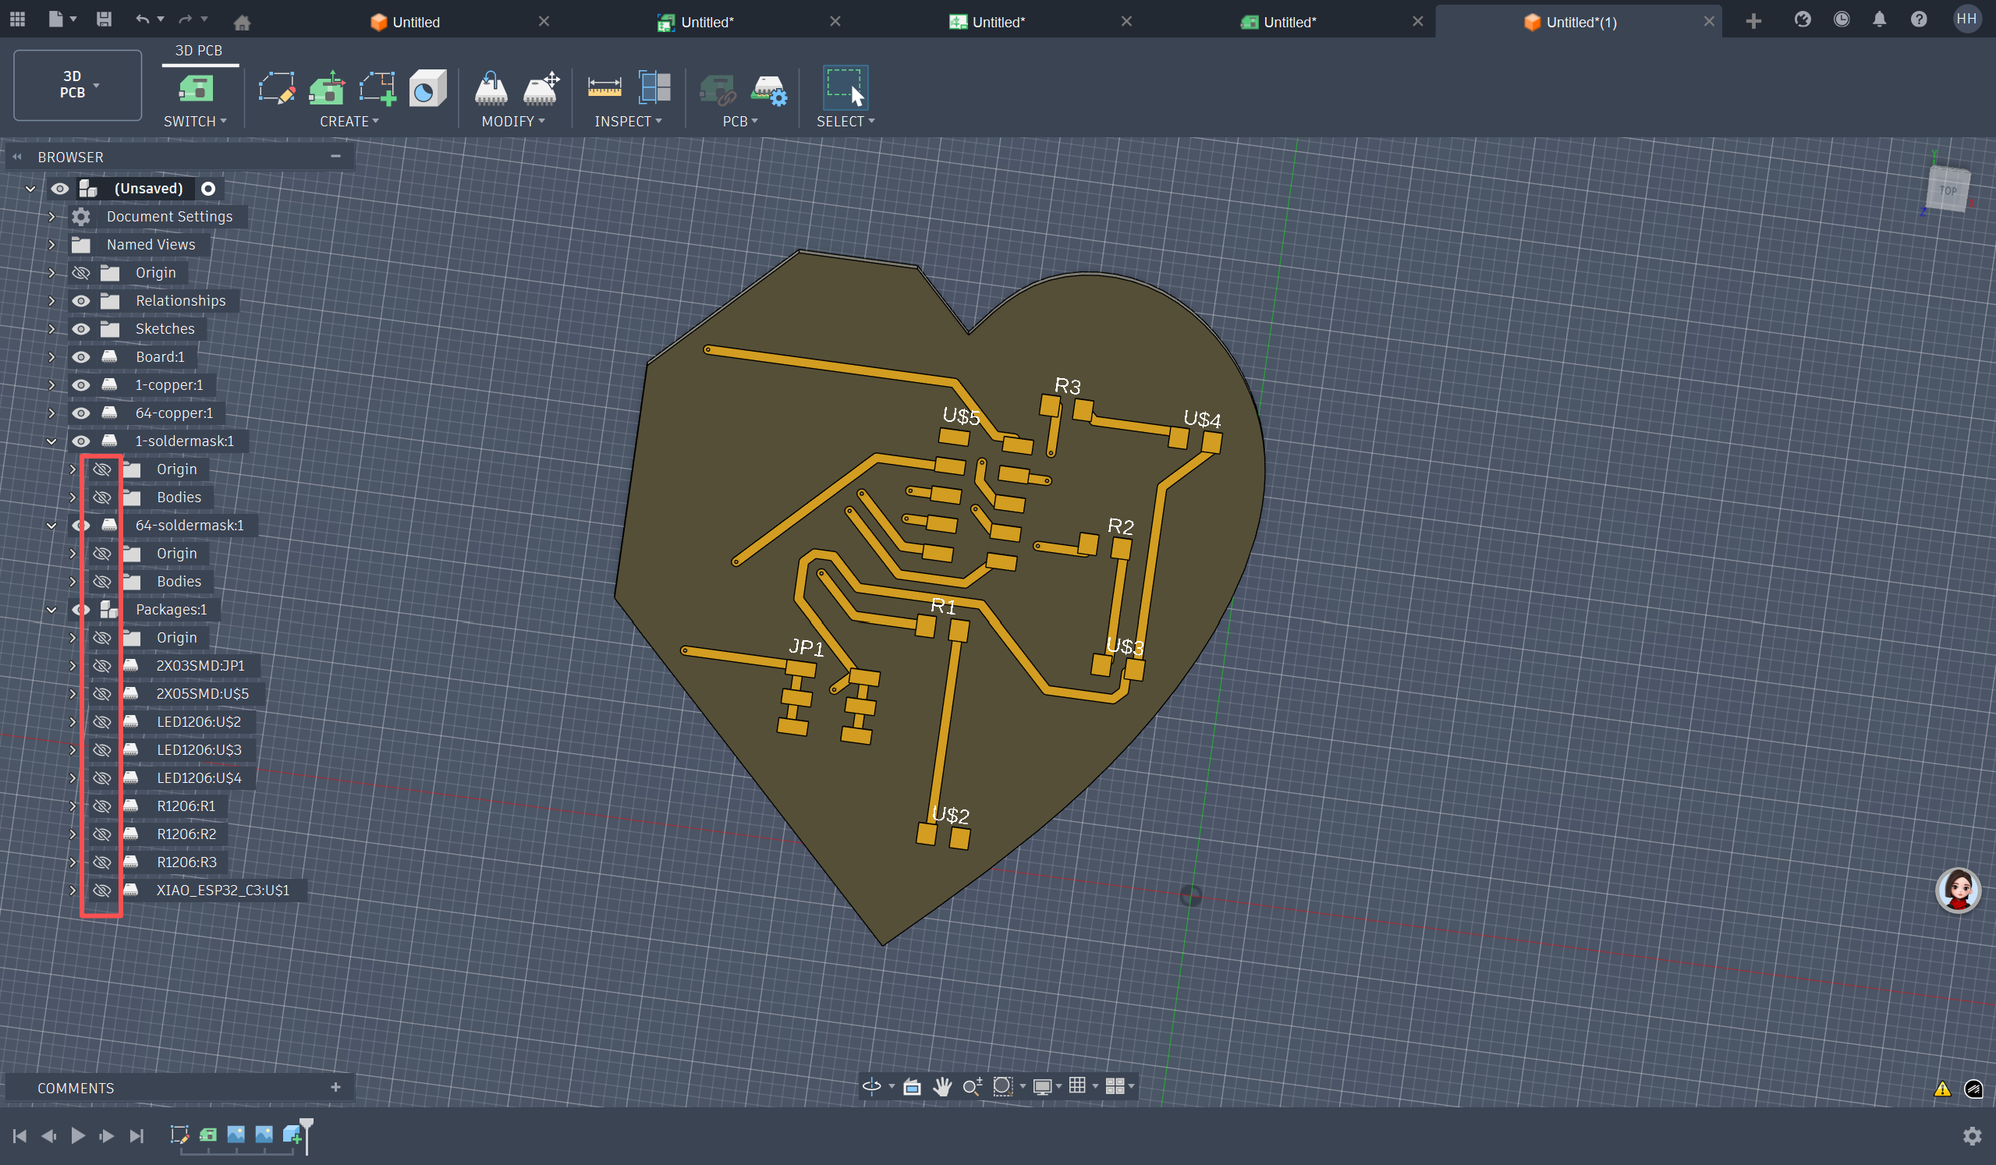Hide the Board:1 component
The width and height of the screenshot is (1996, 1165).
(81, 357)
